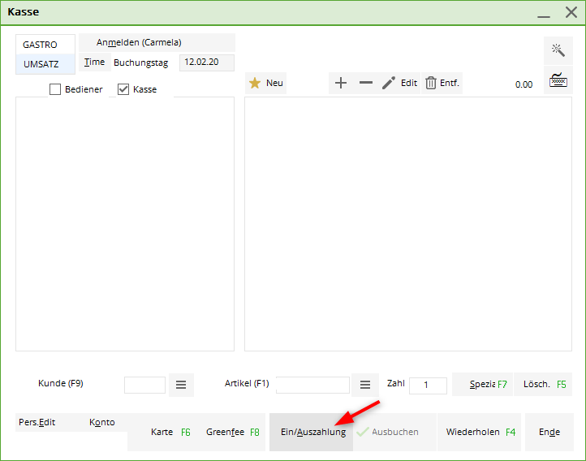Click the Wiederholen F4 button
The image size is (586, 461).
pyautogui.click(x=480, y=432)
